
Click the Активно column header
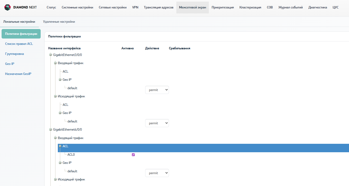[128, 48]
